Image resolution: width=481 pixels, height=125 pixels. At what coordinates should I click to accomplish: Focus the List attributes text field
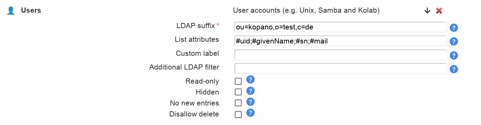(341, 41)
